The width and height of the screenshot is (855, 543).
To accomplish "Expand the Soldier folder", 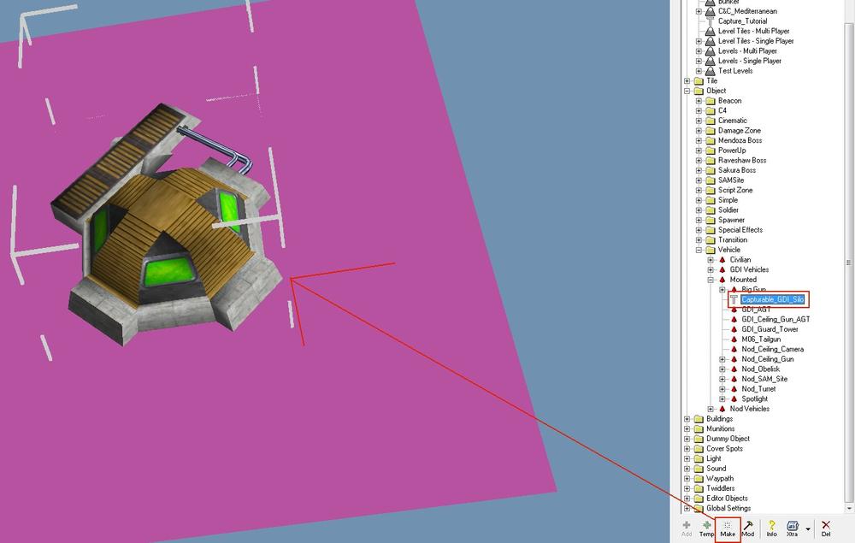I will pyautogui.click(x=699, y=210).
